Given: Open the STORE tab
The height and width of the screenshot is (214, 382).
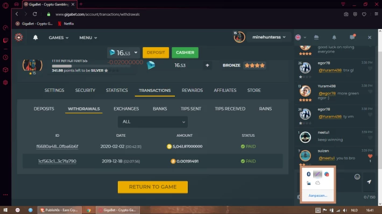Looking at the screenshot, I should click(254, 90).
